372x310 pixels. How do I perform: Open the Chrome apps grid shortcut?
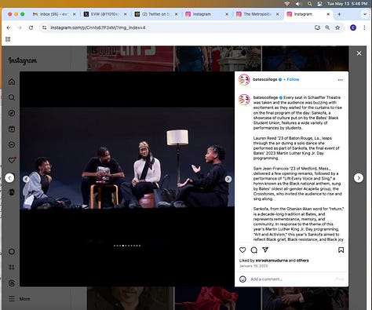pyautogui.click(x=8, y=39)
